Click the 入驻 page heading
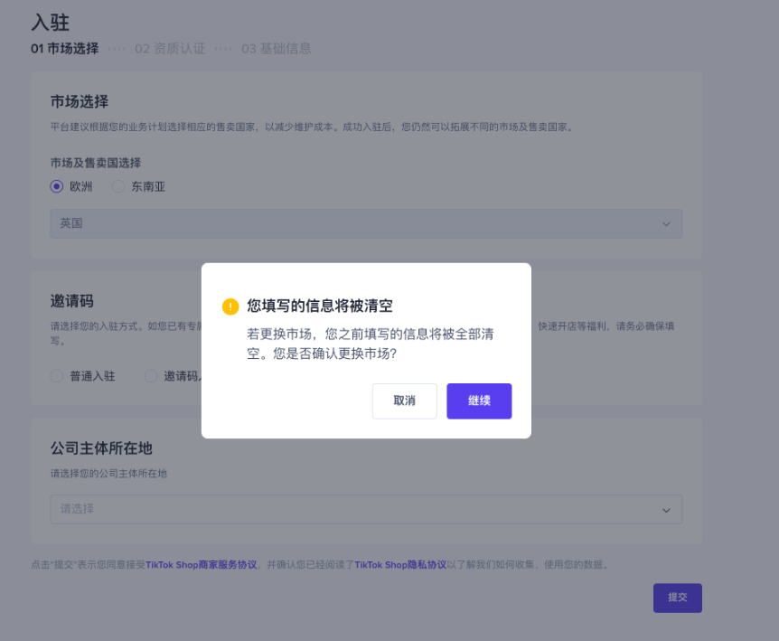 click(x=50, y=23)
